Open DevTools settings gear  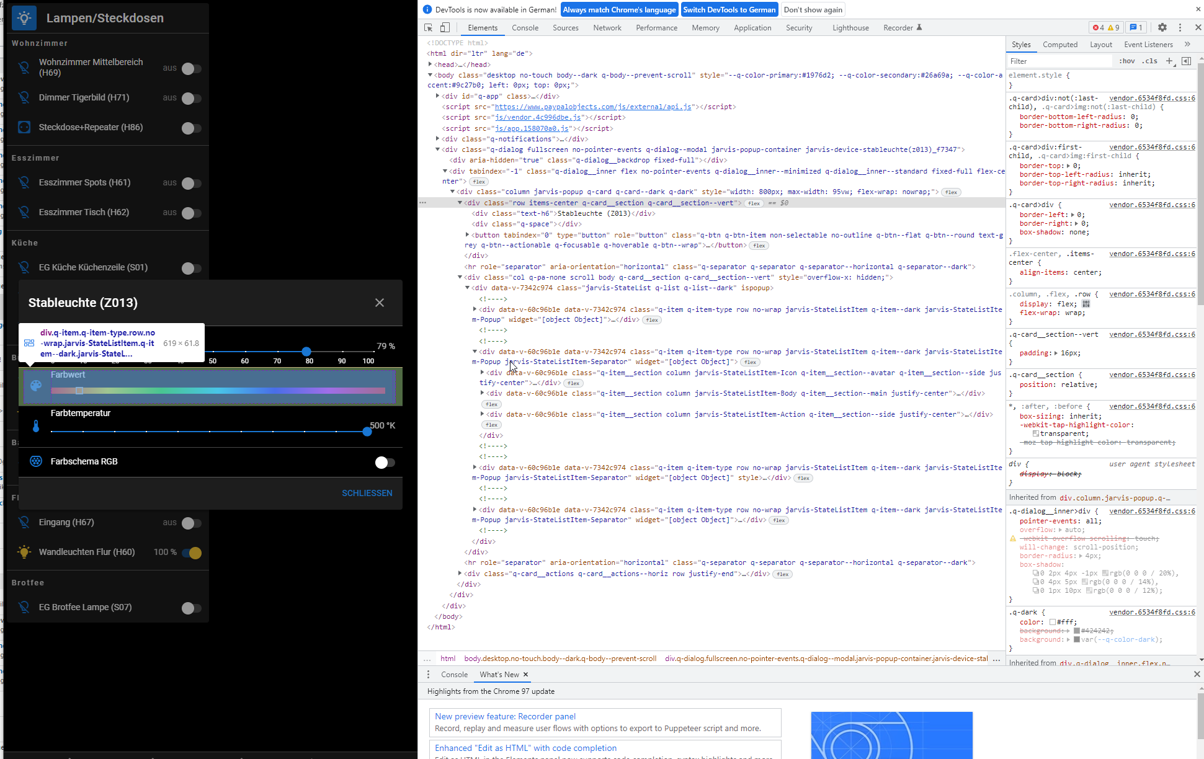[x=1162, y=28]
